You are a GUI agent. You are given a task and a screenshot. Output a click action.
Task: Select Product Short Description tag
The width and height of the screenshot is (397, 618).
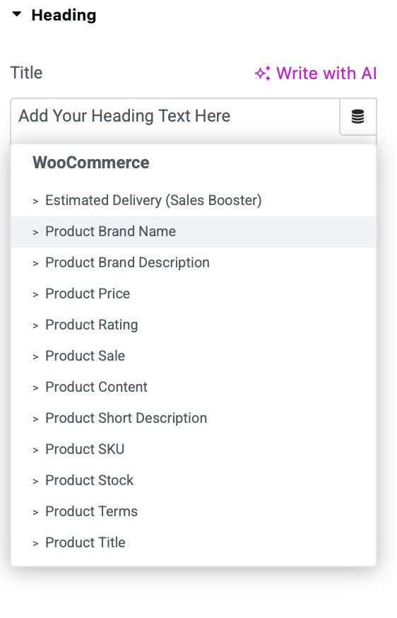(x=194, y=419)
